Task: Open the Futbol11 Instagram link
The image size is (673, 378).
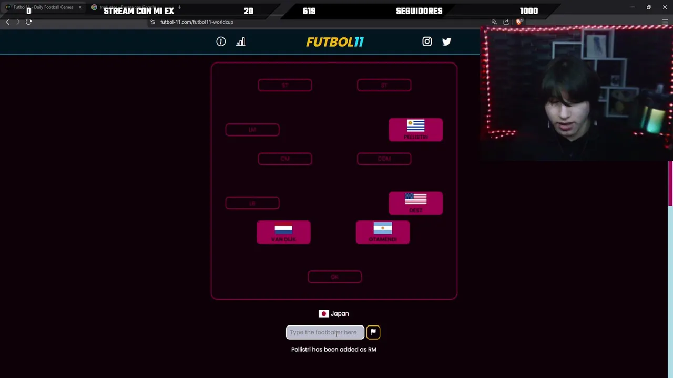Action: coord(427,41)
